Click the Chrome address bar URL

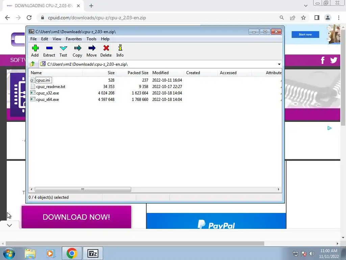(97, 18)
